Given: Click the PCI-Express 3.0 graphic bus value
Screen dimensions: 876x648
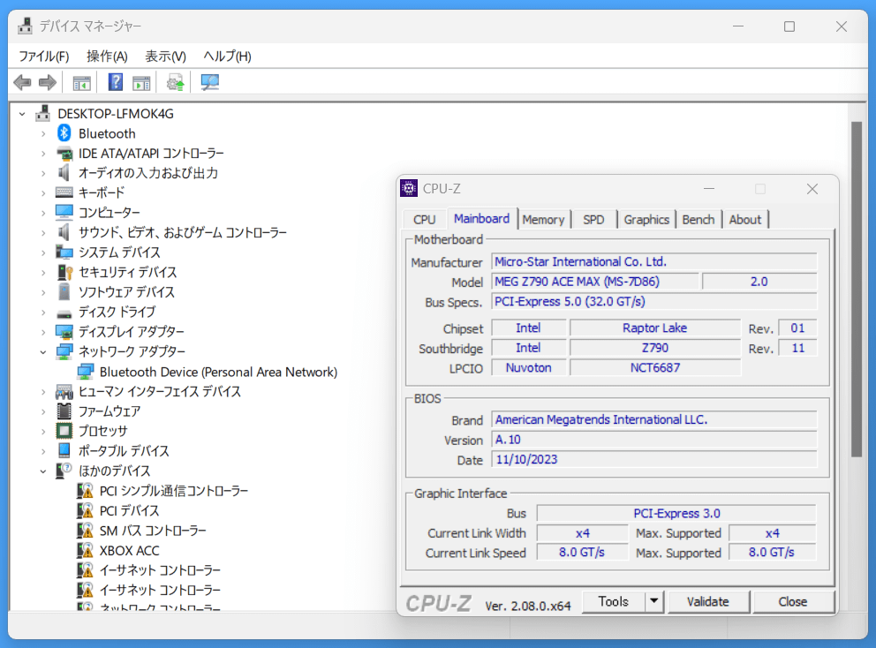Looking at the screenshot, I should point(676,514).
